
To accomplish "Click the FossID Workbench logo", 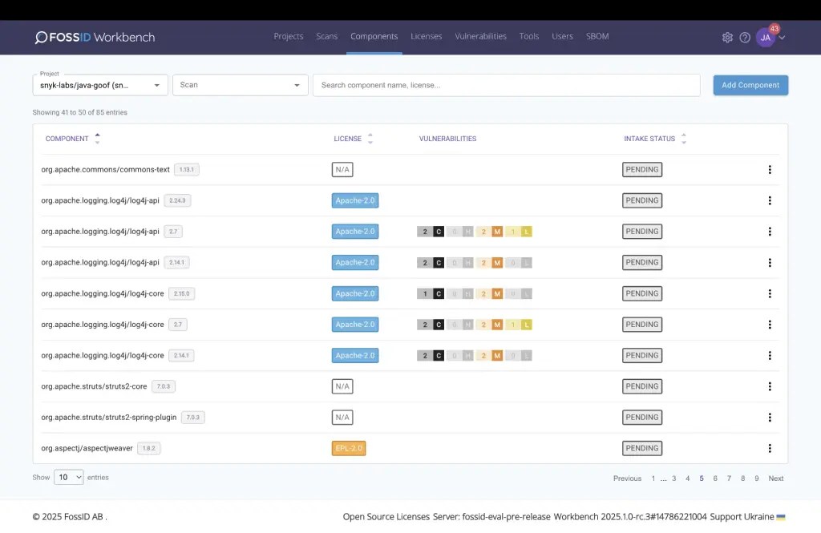I will [x=95, y=37].
